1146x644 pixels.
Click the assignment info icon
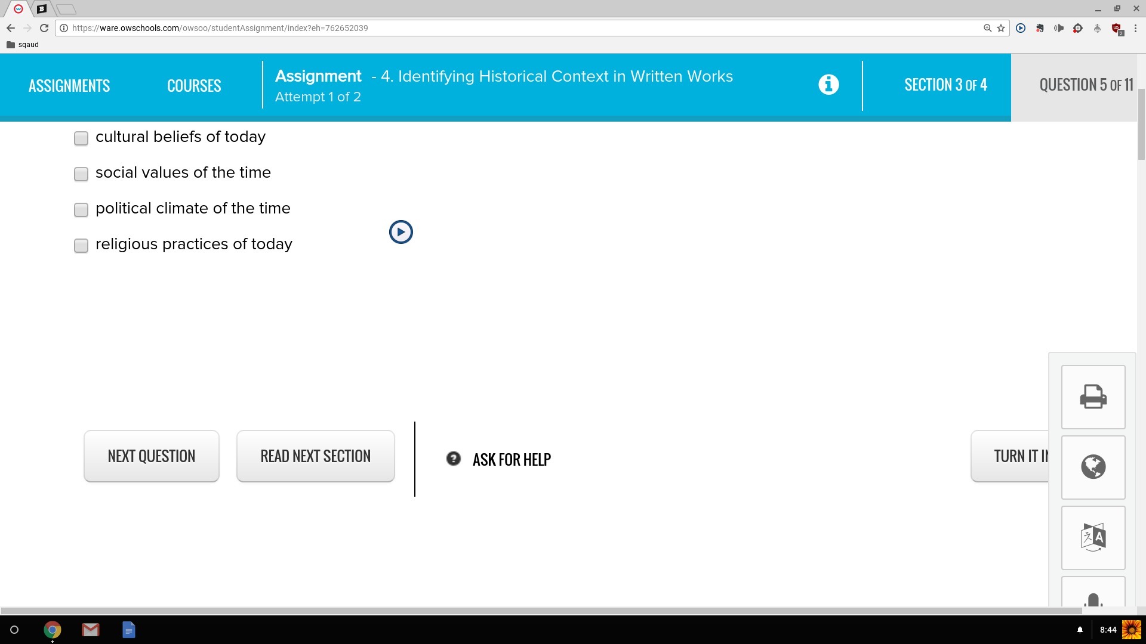(x=828, y=85)
